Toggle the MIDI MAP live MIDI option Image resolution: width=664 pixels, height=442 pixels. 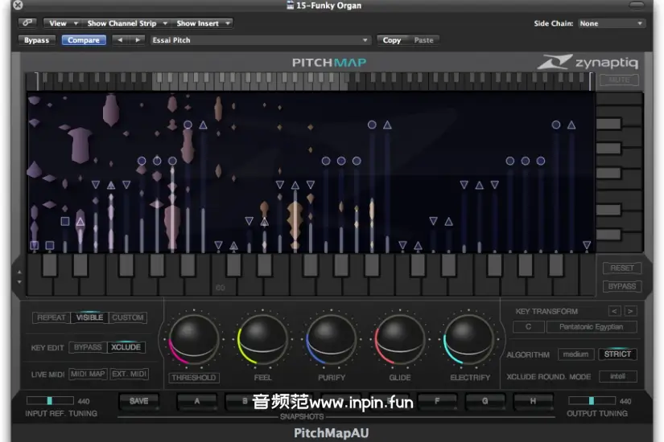click(x=88, y=374)
